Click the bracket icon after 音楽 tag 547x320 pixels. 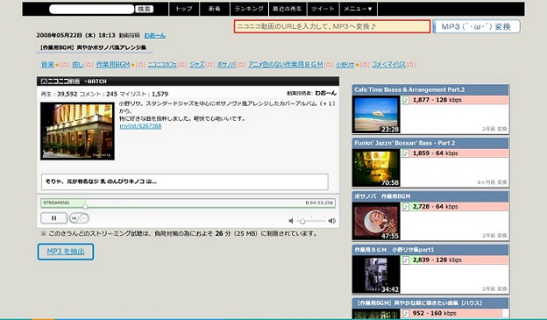click(x=65, y=65)
